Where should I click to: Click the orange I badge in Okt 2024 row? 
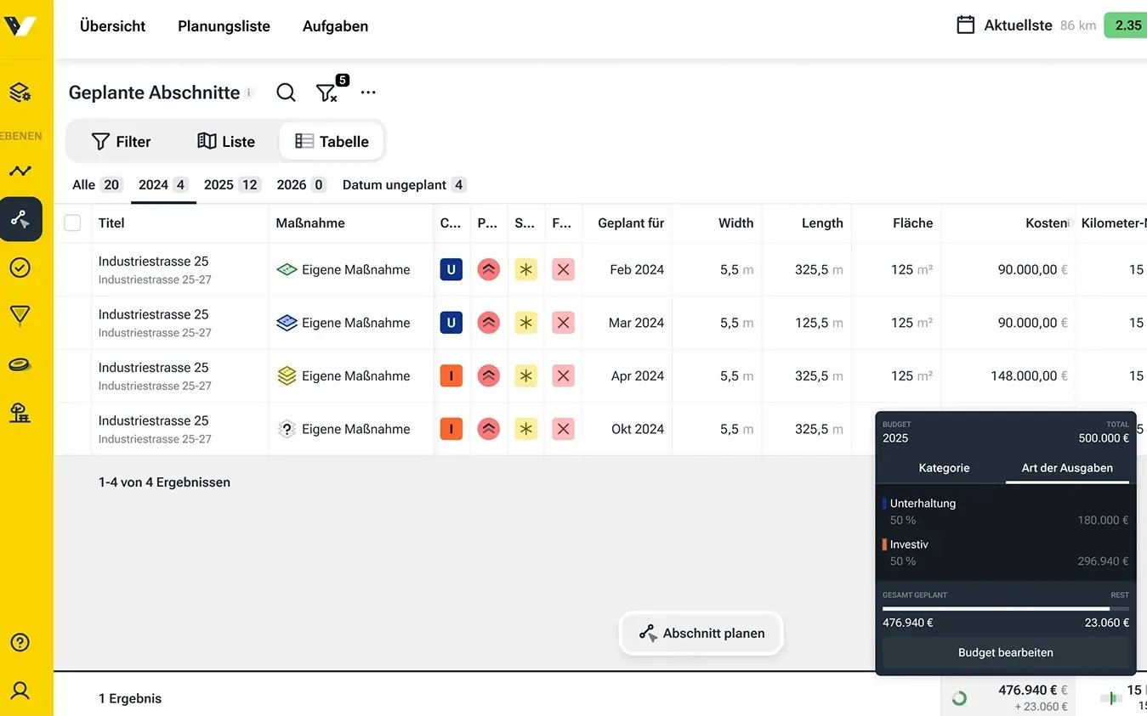pos(451,429)
